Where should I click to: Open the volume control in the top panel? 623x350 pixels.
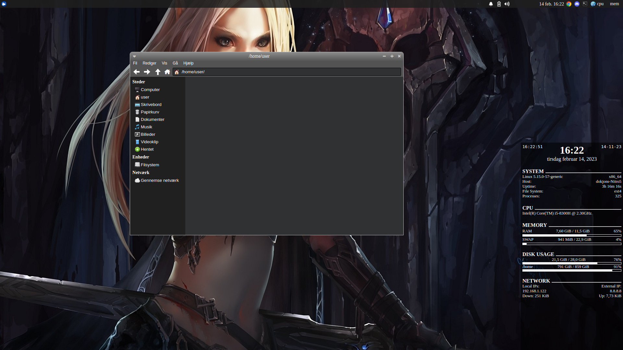[x=507, y=4]
